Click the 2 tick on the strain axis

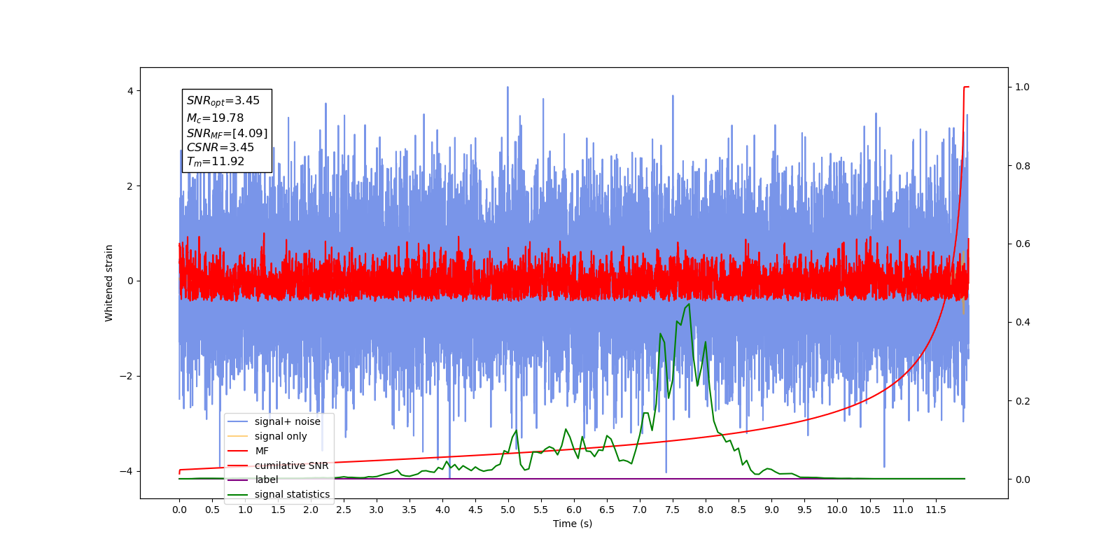coord(130,186)
